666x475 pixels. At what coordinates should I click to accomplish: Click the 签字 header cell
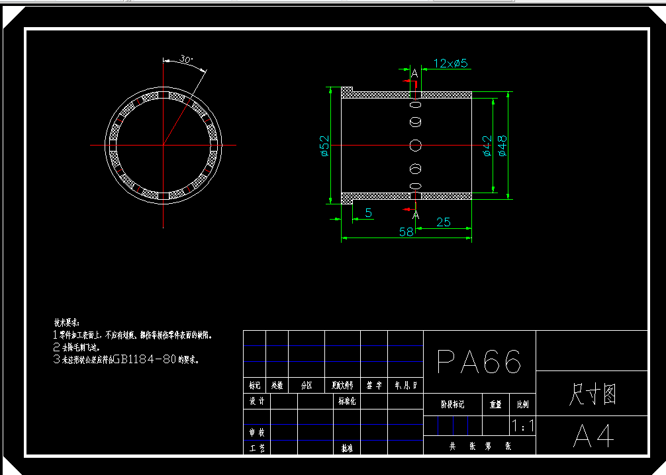374,386
